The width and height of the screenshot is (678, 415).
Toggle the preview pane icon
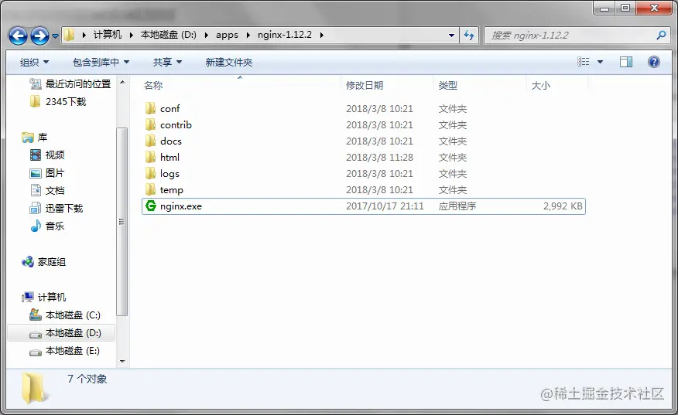pyautogui.click(x=626, y=62)
